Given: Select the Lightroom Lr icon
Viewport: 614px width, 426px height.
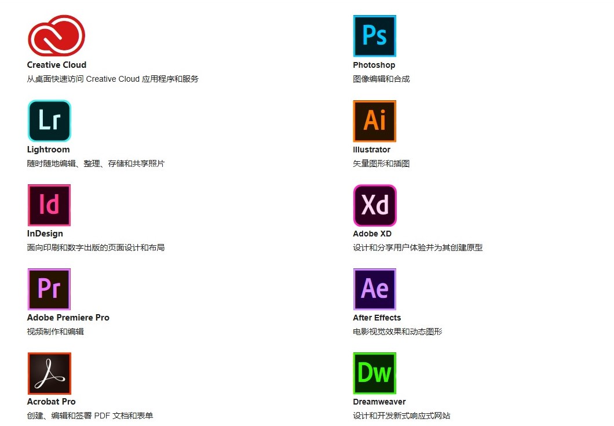Looking at the screenshot, I should 49,121.
